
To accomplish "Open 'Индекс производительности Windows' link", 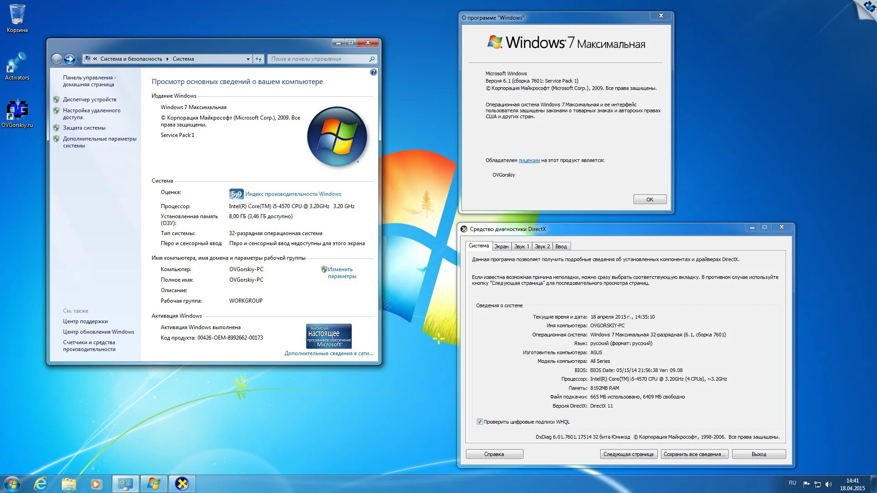I will click(x=293, y=194).
